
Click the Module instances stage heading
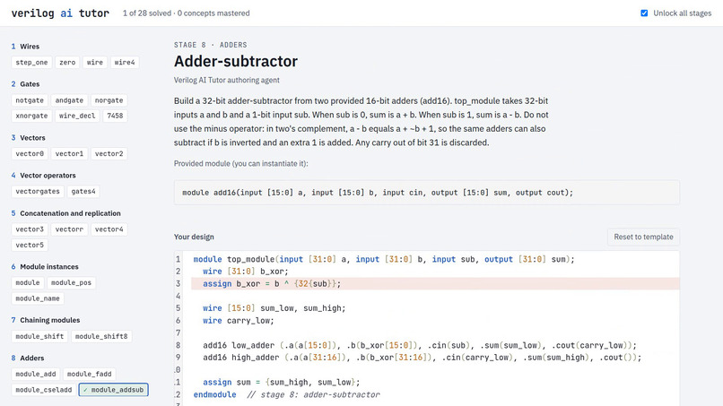pos(48,267)
